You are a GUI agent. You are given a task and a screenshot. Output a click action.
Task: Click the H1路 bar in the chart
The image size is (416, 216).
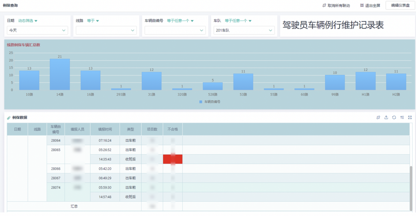(366, 81)
